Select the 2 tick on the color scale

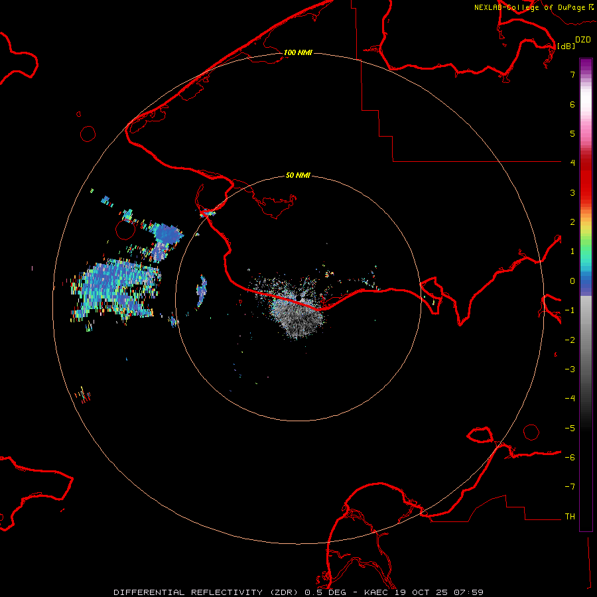coord(572,222)
